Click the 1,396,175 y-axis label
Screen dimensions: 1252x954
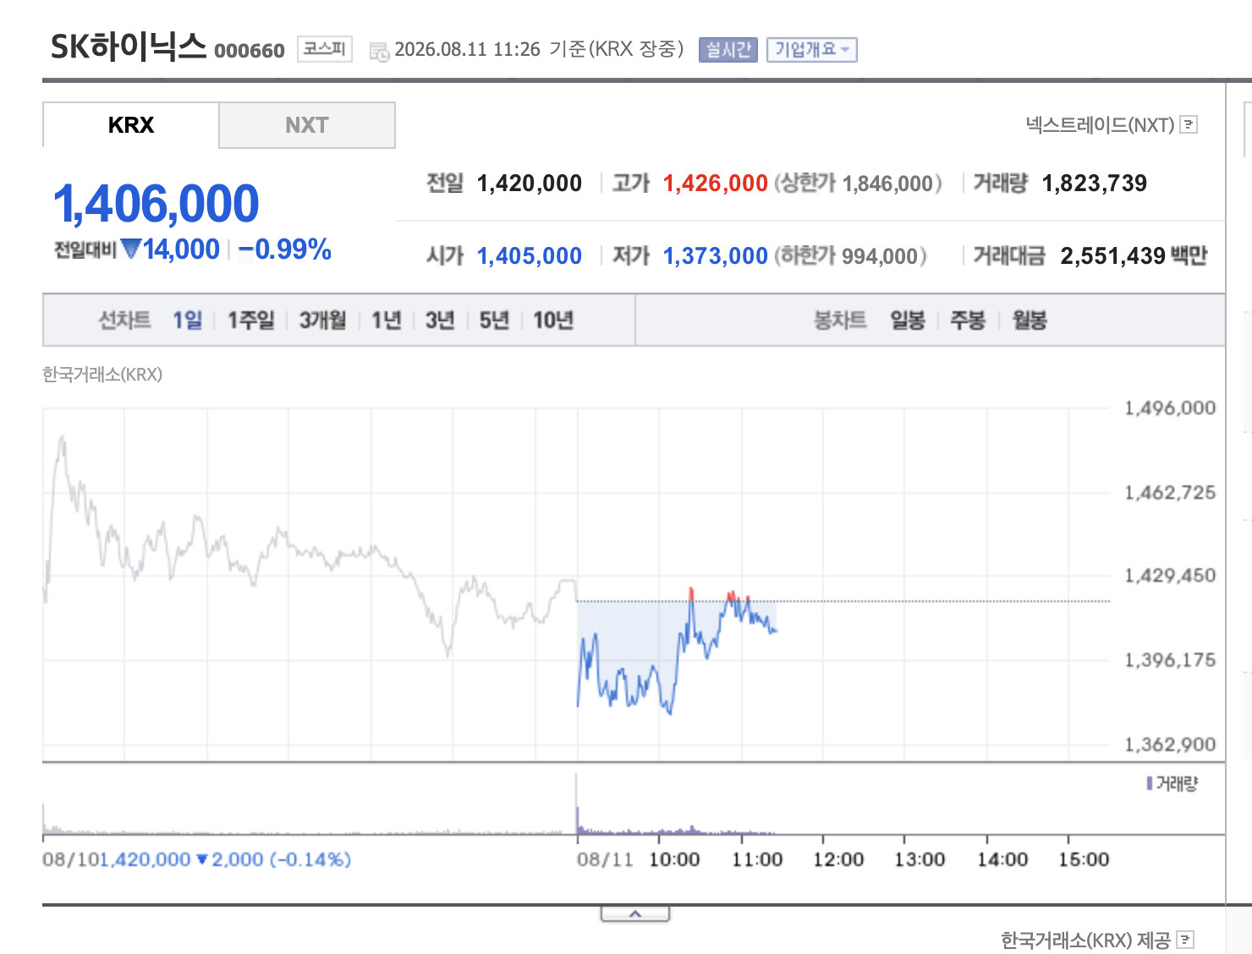click(1170, 661)
